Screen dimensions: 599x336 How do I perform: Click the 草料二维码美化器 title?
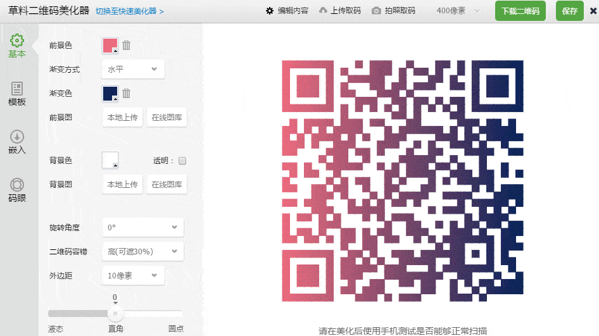tap(49, 11)
